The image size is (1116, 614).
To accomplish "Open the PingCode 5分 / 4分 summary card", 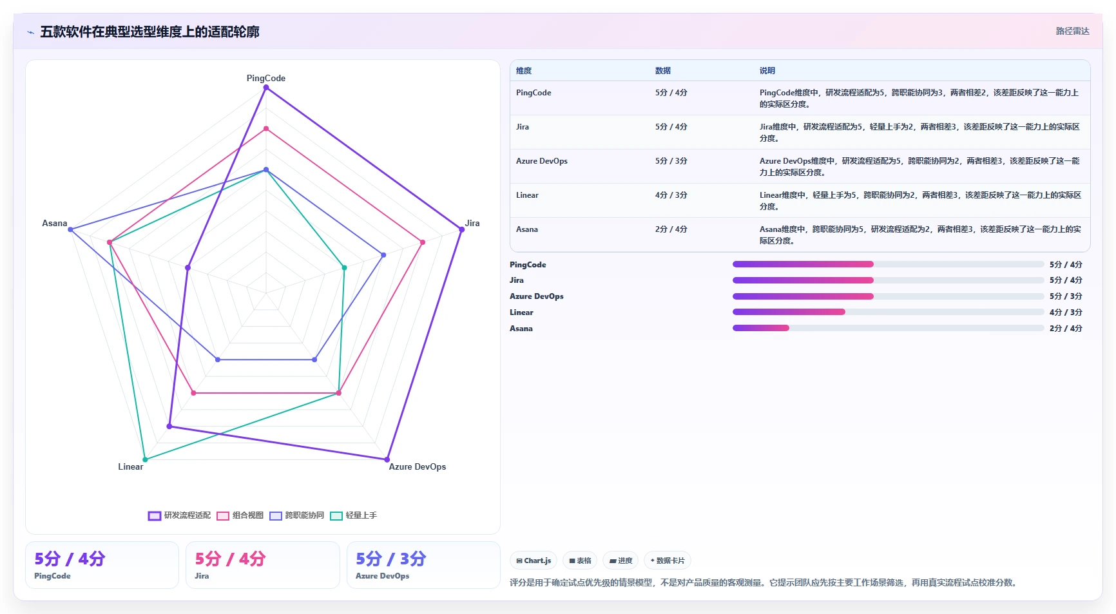I will point(102,565).
